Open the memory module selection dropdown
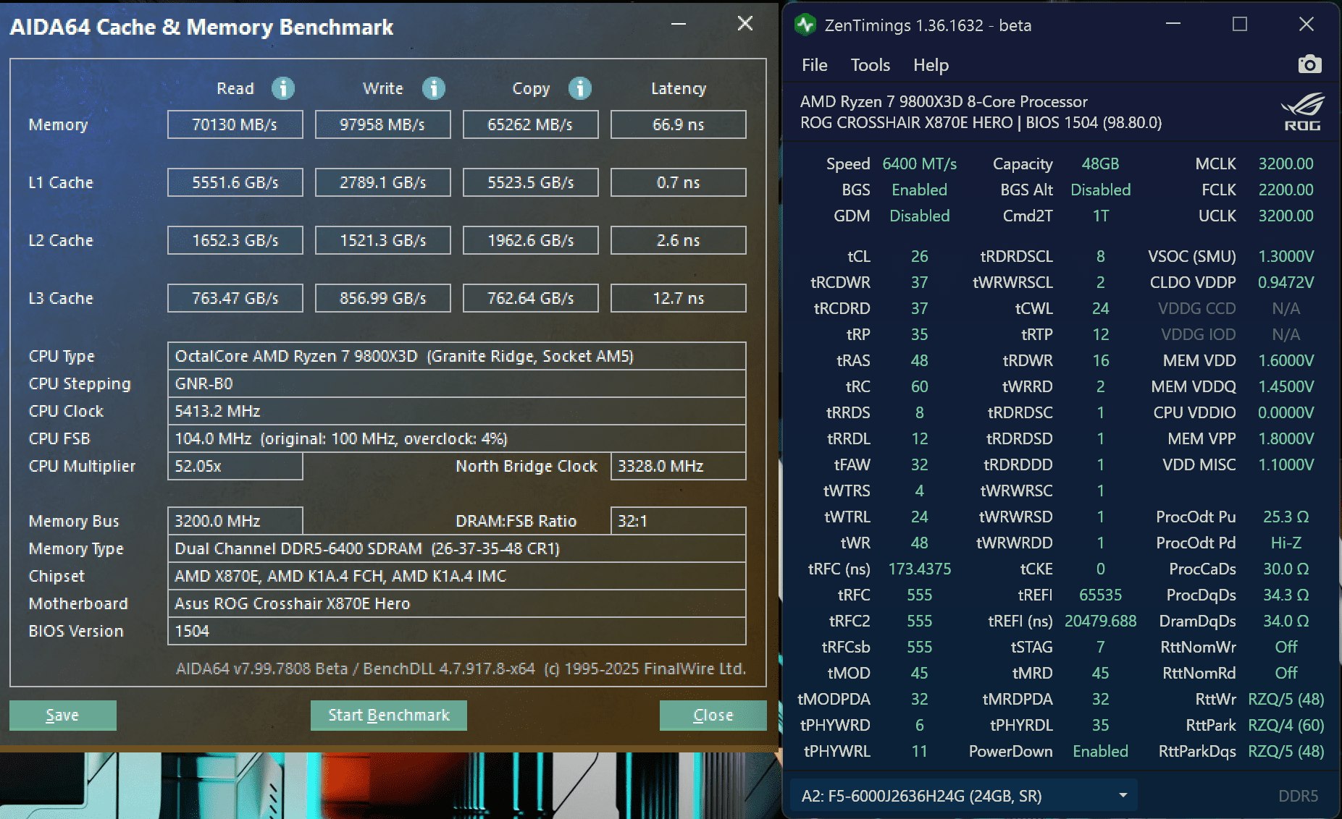The height and width of the screenshot is (819, 1342). click(x=964, y=796)
